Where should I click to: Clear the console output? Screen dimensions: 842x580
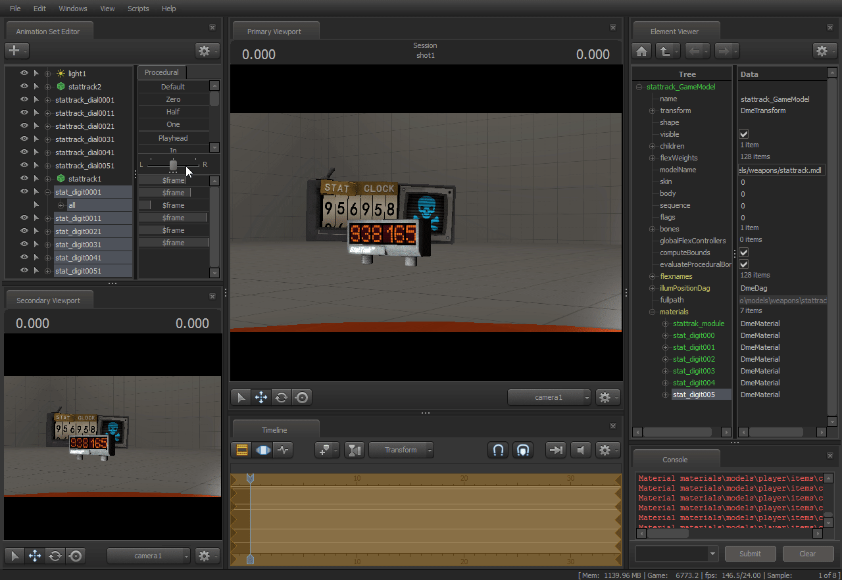click(808, 554)
